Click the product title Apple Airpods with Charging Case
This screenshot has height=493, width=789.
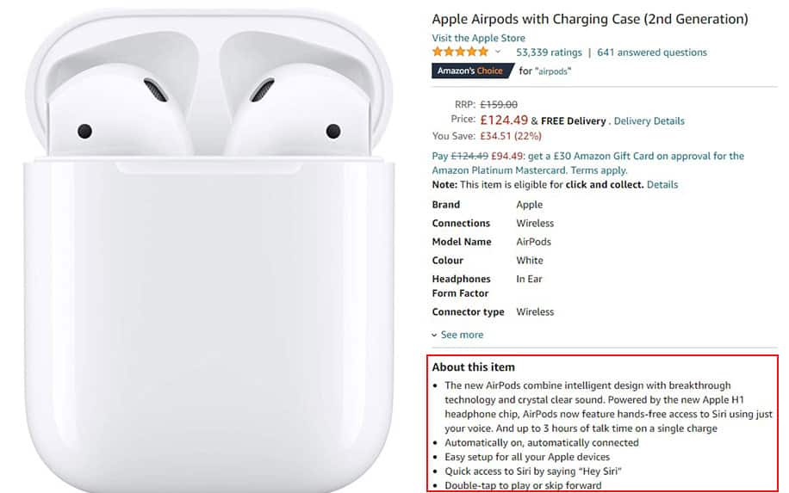[x=590, y=19]
